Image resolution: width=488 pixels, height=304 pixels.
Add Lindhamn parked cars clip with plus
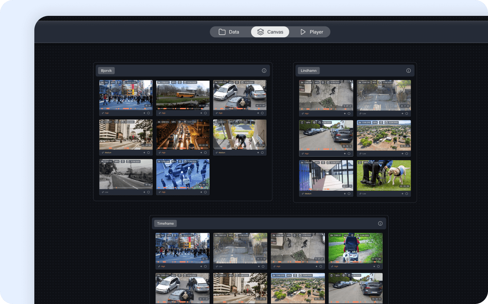pyautogui.click(x=345, y=154)
